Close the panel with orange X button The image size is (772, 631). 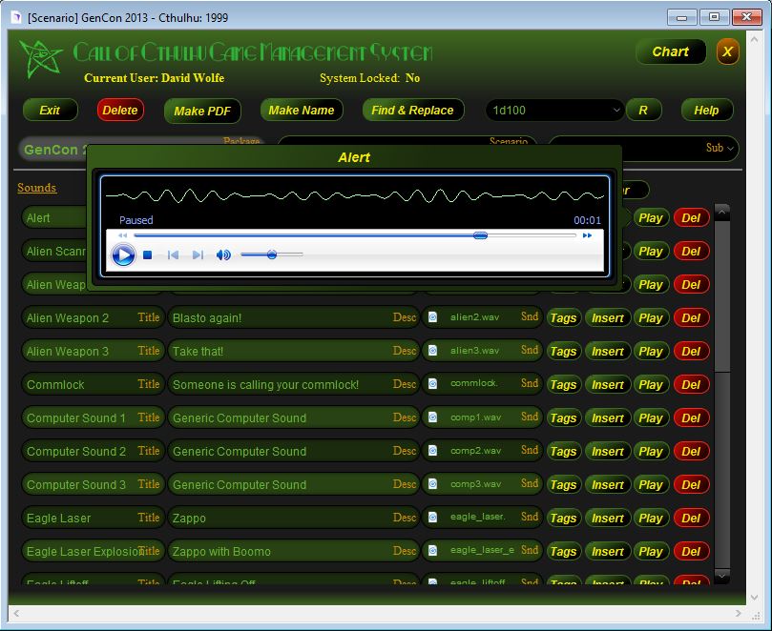click(x=728, y=51)
